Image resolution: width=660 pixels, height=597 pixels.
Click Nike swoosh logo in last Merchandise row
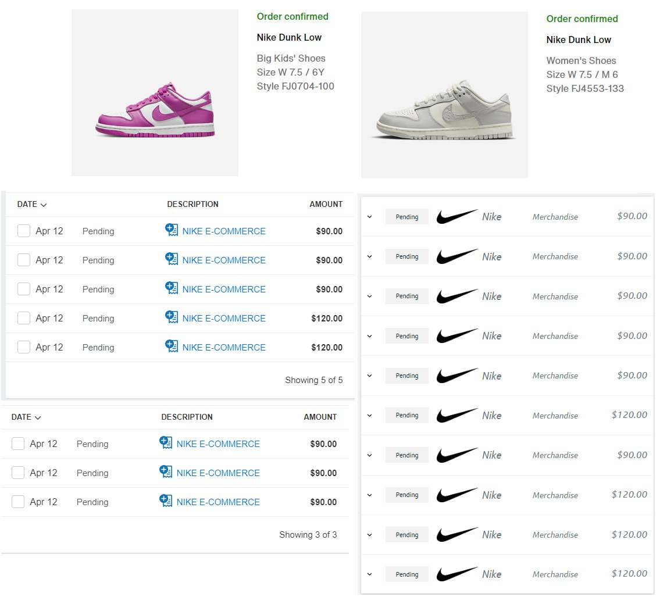click(457, 574)
